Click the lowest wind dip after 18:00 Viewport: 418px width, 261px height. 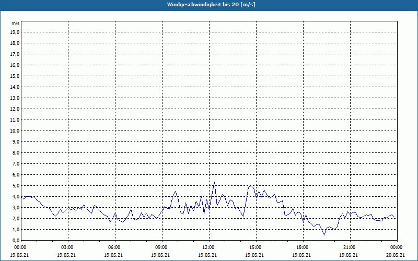coord(324,234)
